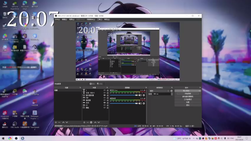Mute the microphone/Aux audio speaker icon
The width and height of the screenshot is (251, 141).
(x=140, y=95)
